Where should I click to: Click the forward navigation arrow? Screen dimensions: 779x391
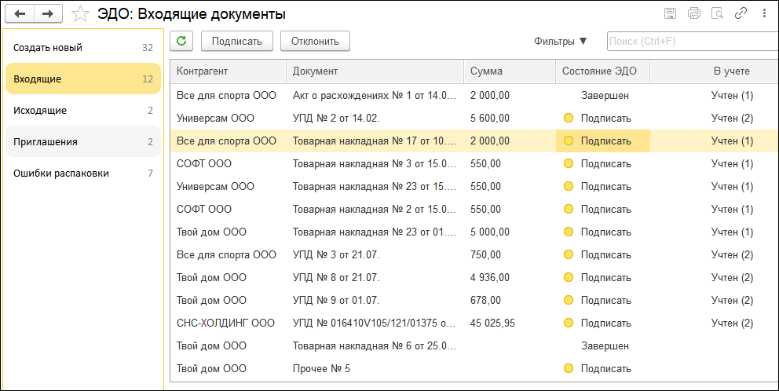(x=48, y=14)
